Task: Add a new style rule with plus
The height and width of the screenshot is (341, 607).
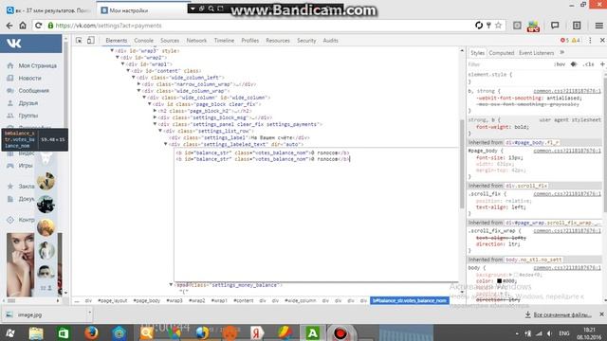Action: coord(602,64)
